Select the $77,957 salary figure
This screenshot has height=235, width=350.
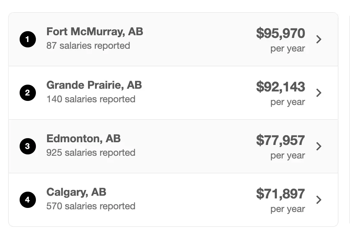pos(280,140)
